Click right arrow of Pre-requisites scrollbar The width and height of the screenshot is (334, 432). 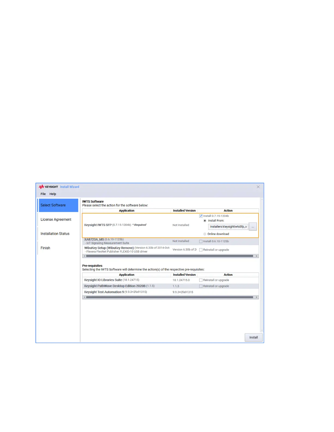pyautogui.click(x=257, y=297)
